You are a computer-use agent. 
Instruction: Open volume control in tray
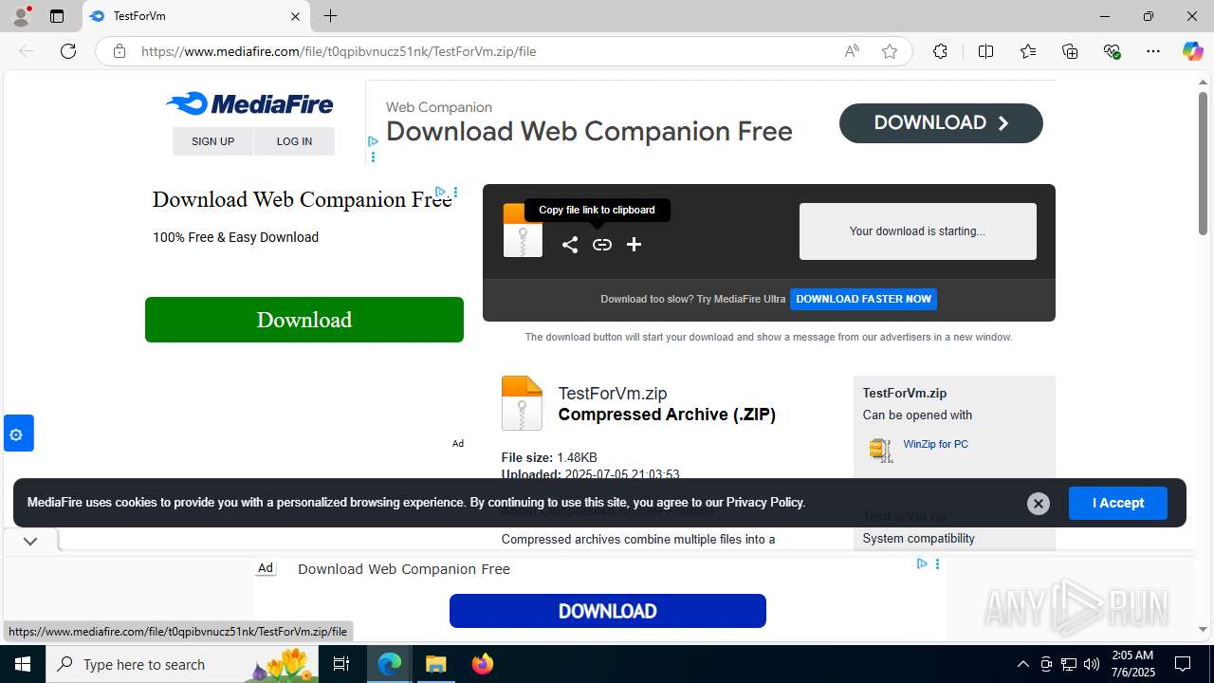(1092, 664)
